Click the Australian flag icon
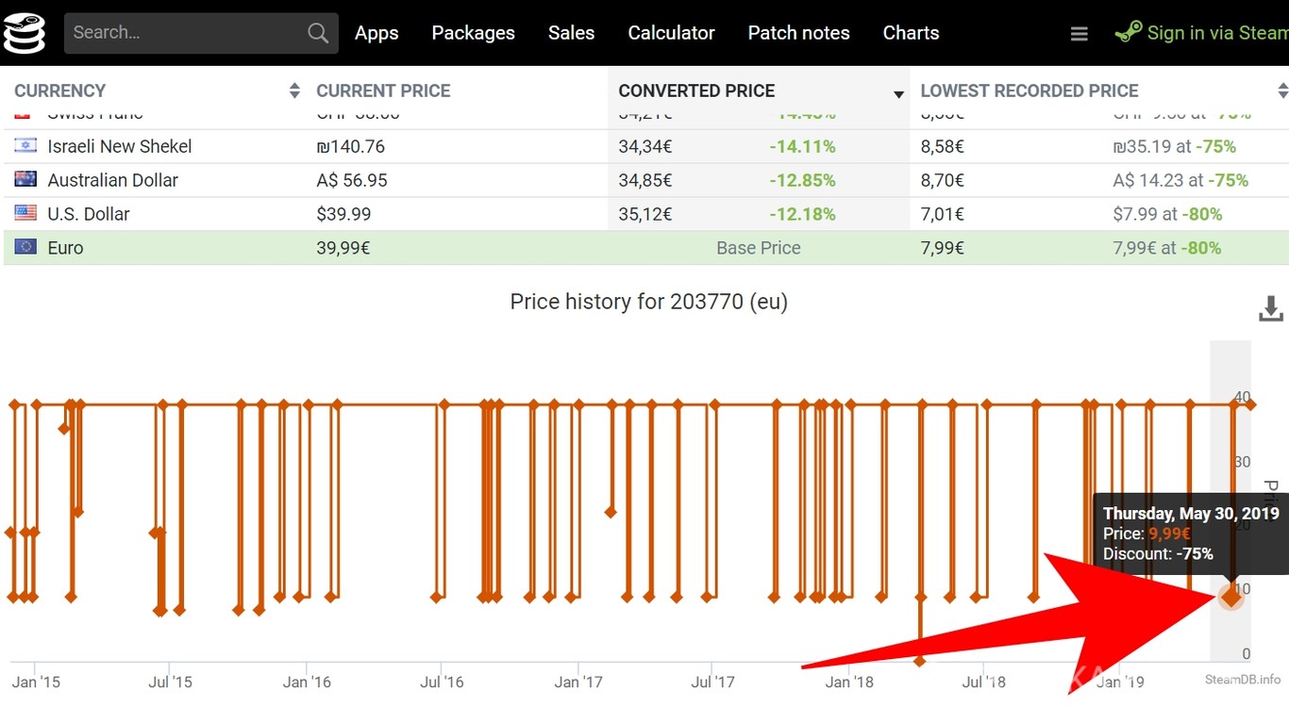The width and height of the screenshot is (1289, 724). click(x=25, y=179)
